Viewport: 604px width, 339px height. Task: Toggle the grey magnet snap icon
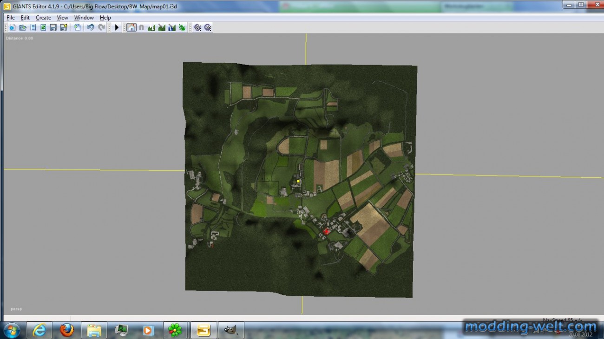141,27
